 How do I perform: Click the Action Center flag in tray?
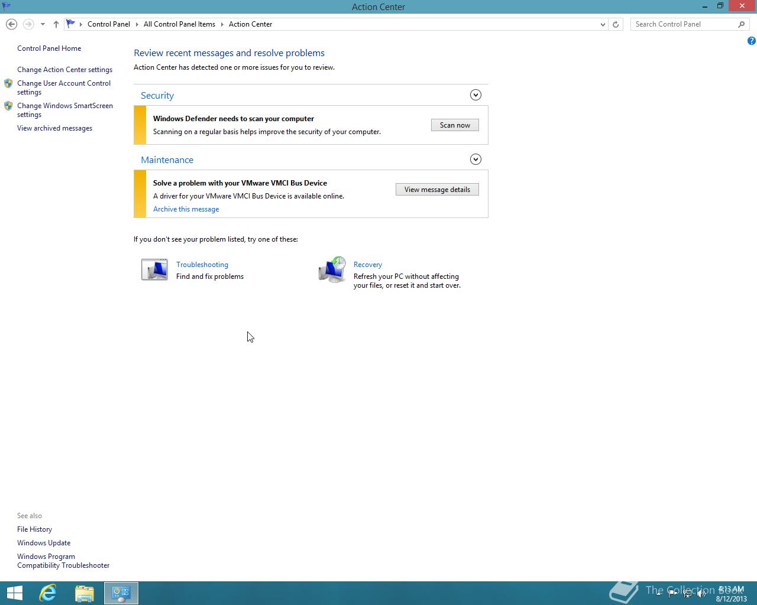pyautogui.click(x=673, y=594)
